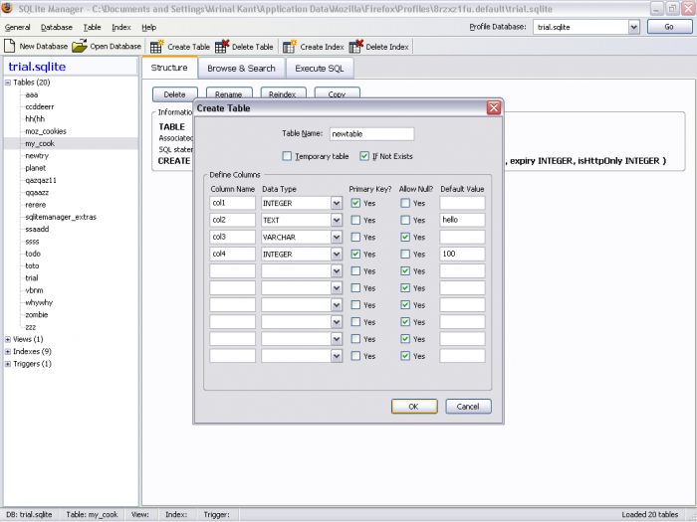This screenshot has width=697, height=522.
Task: Click the Create Table toolbar icon
Action: pyautogui.click(x=157, y=46)
